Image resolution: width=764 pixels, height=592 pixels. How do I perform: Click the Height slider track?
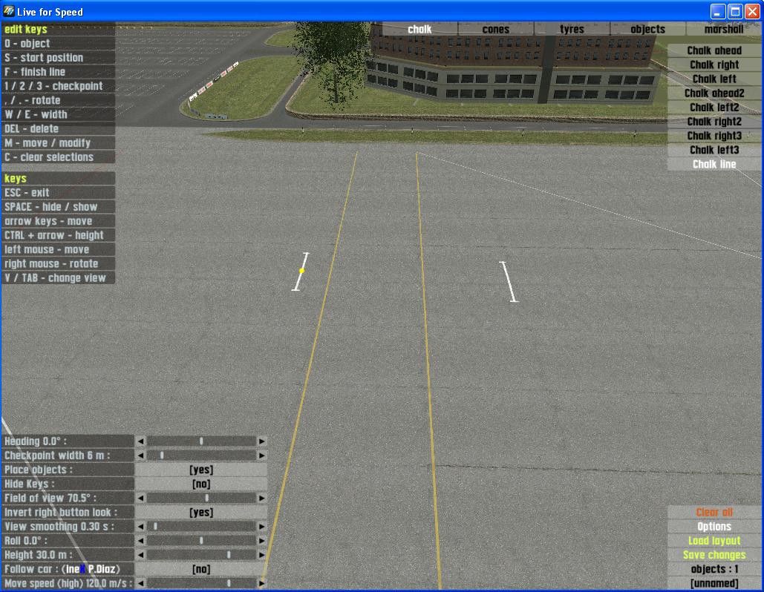point(201,555)
